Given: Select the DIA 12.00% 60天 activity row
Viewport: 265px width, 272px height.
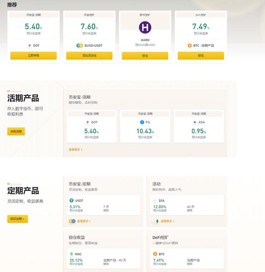Looking at the screenshot, I should (x=187, y=205).
